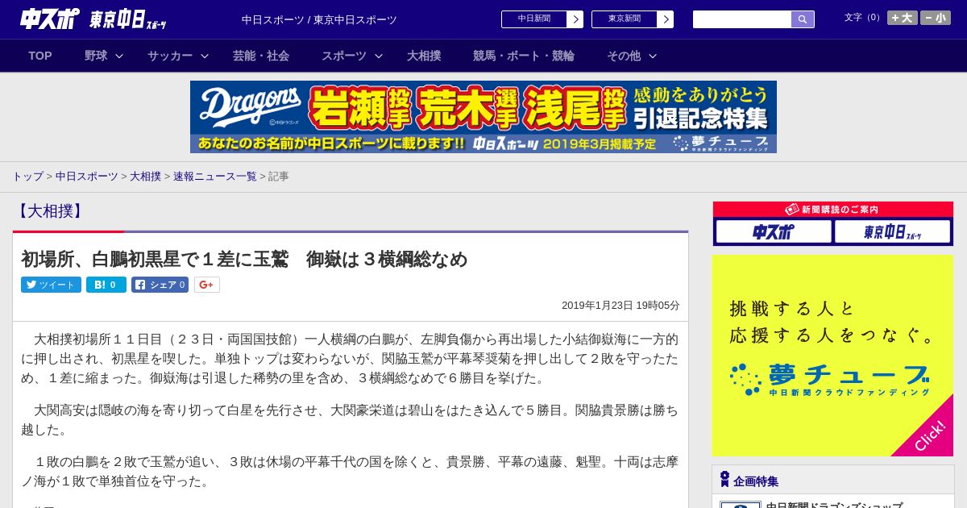Click 中日スポーツ breadcrumb link

pyautogui.click(x=87, y=176)
